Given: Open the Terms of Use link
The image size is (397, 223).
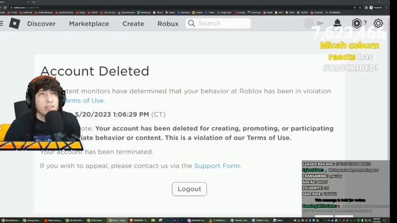Looking at the screenshot, I should coord(84,100).
